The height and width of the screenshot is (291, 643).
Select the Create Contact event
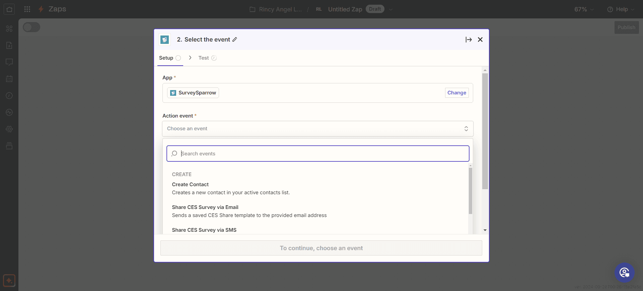(x=190, y=185)
